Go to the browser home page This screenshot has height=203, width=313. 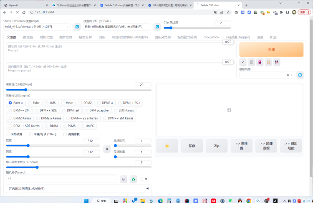[24, 12]
